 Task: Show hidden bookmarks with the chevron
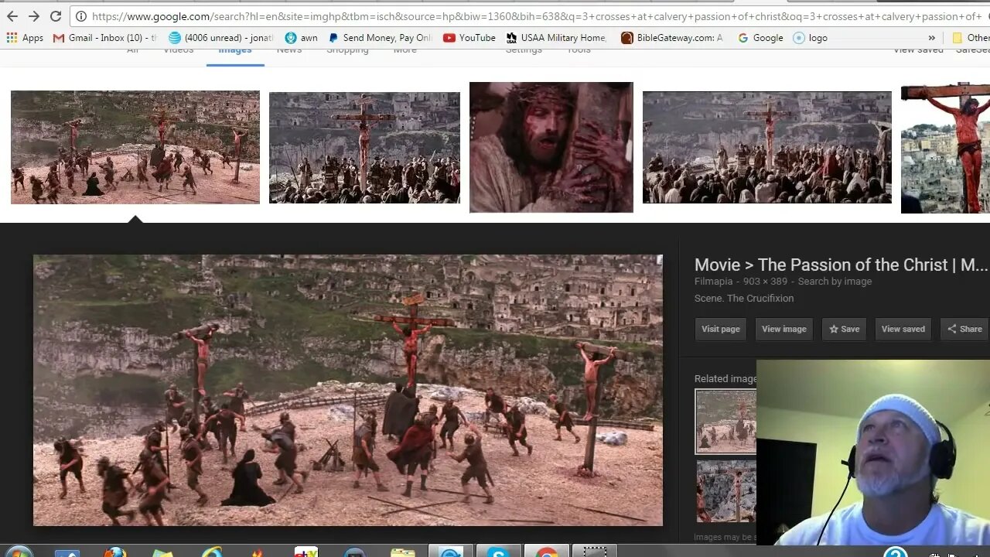click(x=931, y=38)
